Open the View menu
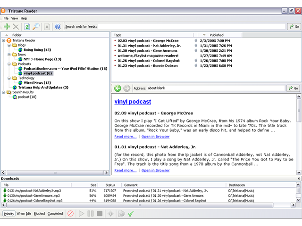The width and height of the screenshot is (302, 226). click(15, 18)
